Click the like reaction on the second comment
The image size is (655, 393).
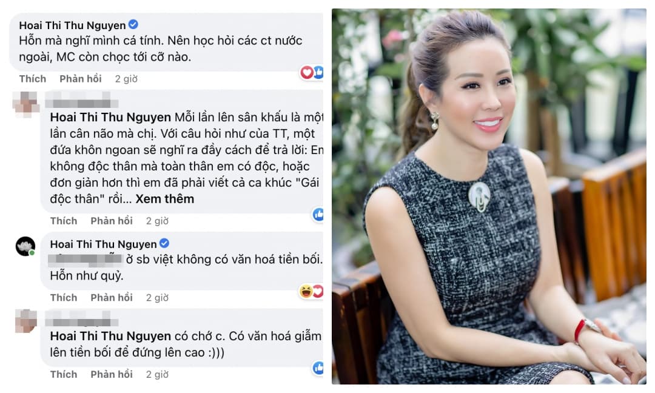318,215
